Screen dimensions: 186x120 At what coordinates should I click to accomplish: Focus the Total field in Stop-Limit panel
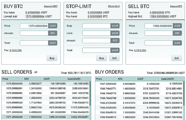click(x=96, y=50)
